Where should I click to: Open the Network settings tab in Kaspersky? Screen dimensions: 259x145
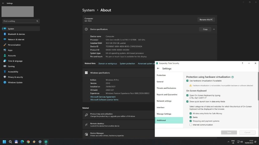pyautogui.click(x=164, y=101)
